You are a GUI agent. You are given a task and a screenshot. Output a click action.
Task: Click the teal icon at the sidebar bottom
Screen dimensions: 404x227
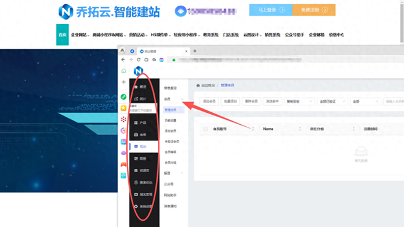pyautogui.click(x=124, y=175)
